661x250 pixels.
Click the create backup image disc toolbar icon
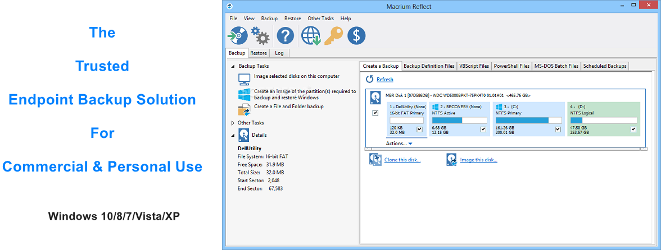[x=237, y=36]
